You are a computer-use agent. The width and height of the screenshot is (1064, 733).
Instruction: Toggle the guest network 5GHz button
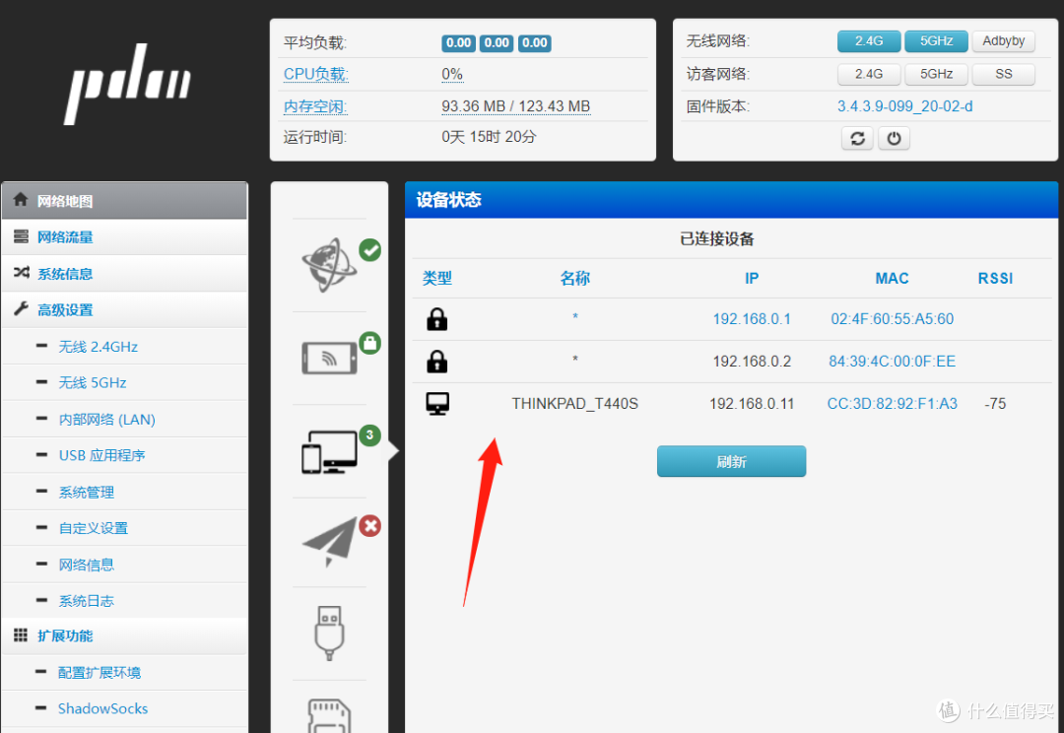point(937,74)
